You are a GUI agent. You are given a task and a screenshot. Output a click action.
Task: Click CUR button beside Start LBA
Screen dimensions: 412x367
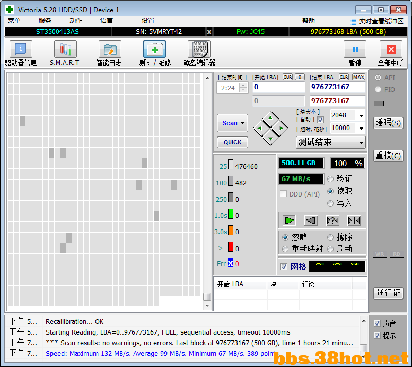coord(288,77)
